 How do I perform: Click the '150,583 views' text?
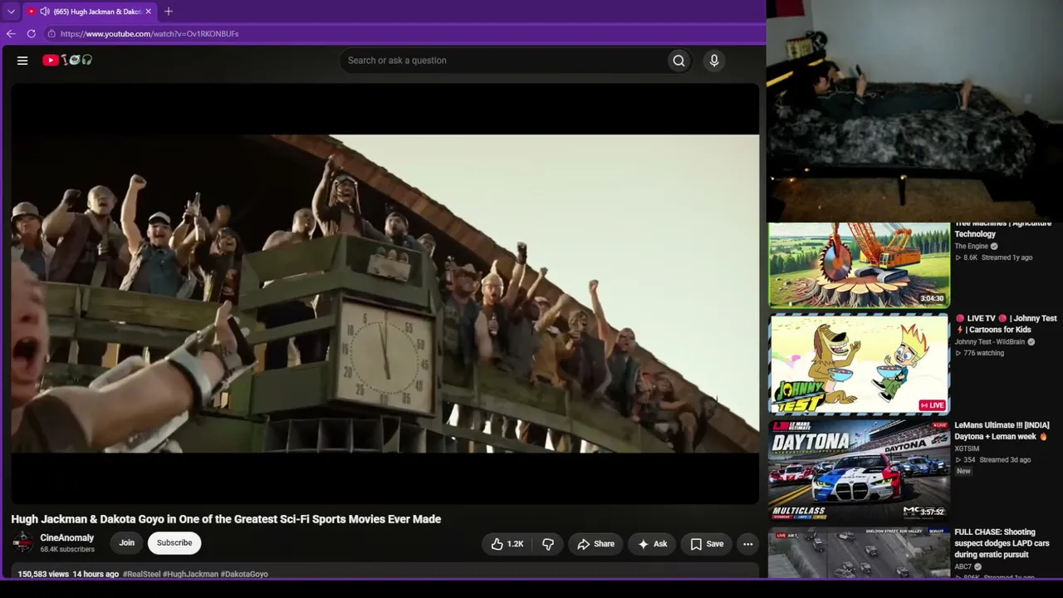[x=43, y=574]
